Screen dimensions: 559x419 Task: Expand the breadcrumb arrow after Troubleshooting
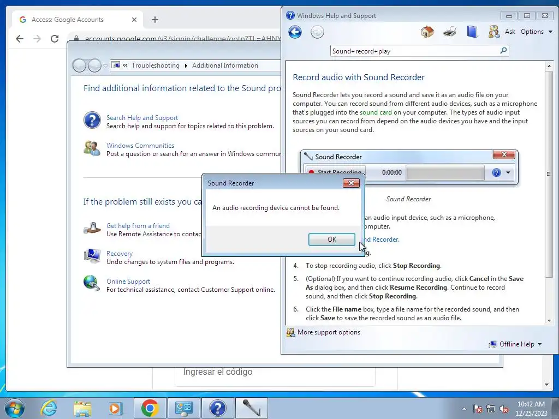(186, 65)
